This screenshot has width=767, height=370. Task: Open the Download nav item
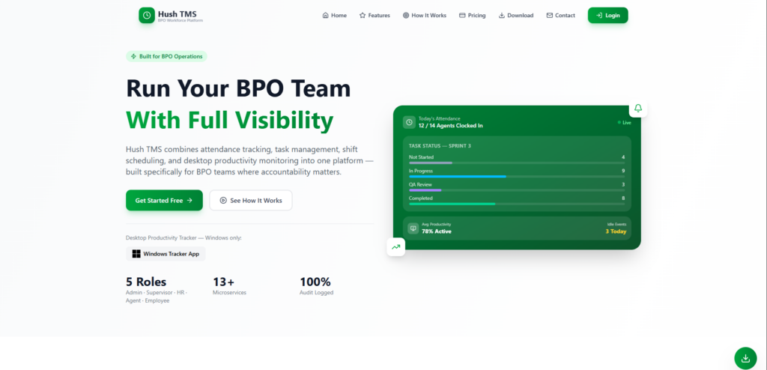click(516, 16)
